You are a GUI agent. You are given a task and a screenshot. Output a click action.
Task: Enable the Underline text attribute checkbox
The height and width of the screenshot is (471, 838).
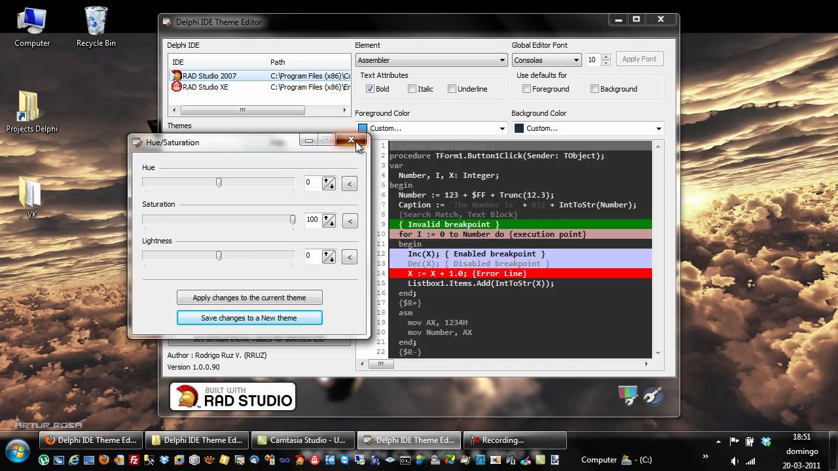(452, 89)
